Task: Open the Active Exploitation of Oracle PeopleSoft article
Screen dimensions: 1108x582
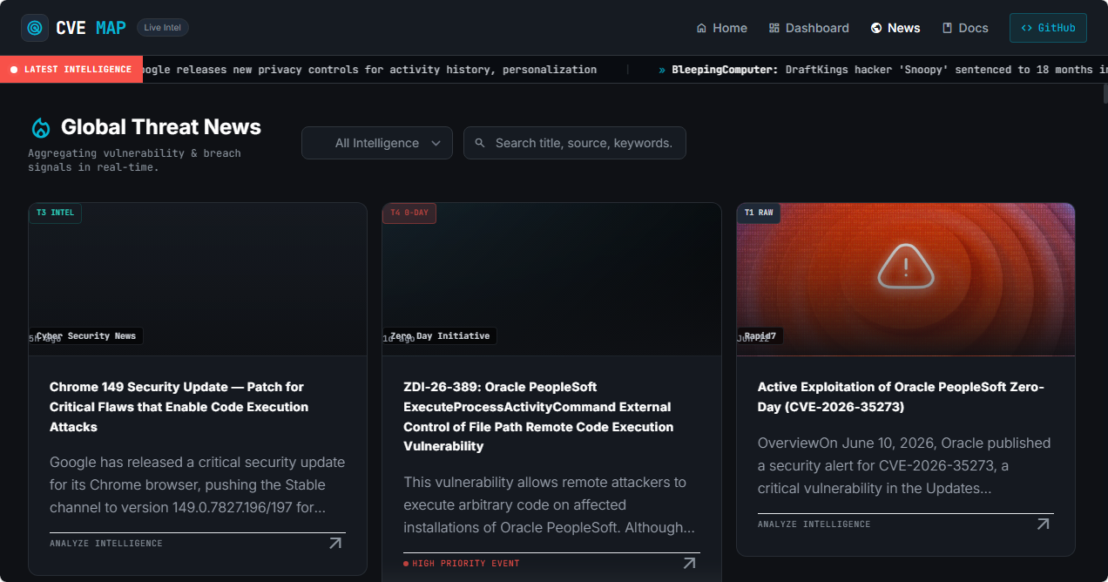Action: [901, 396]
